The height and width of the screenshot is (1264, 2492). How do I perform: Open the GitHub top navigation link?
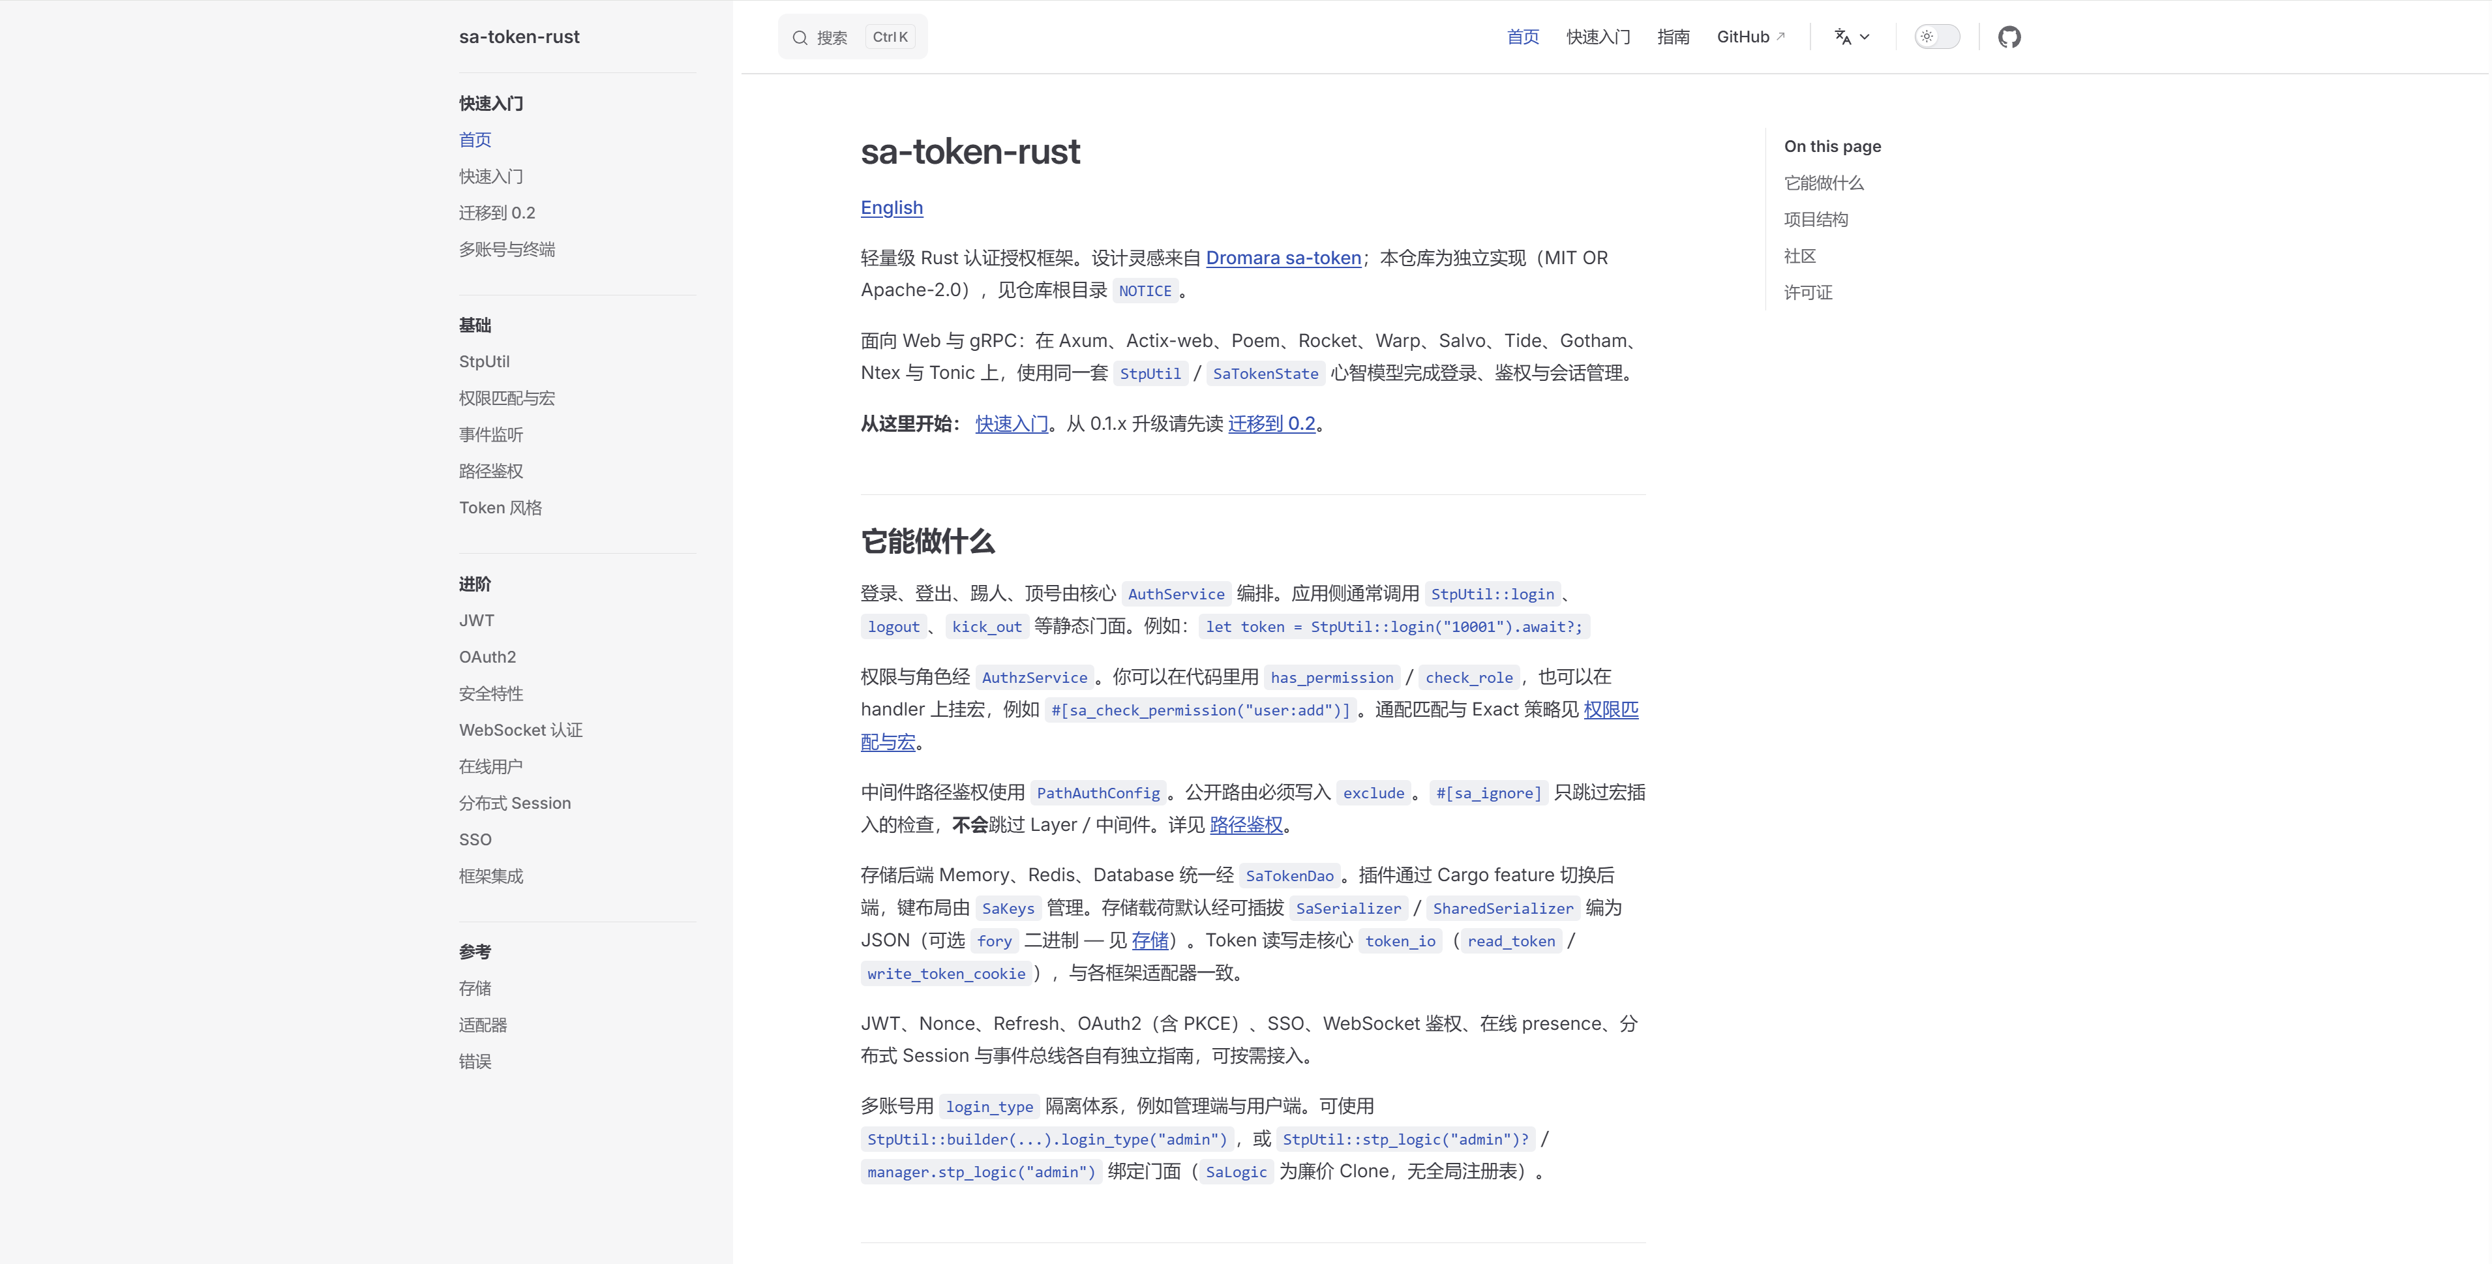[1751, 37]
